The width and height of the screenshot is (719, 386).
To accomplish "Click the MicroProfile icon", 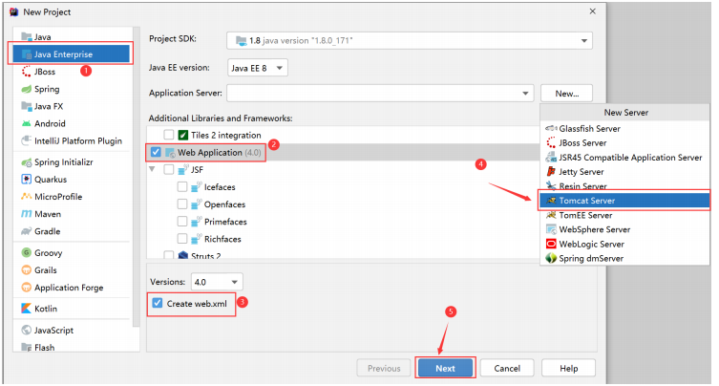I will [26, 197].
